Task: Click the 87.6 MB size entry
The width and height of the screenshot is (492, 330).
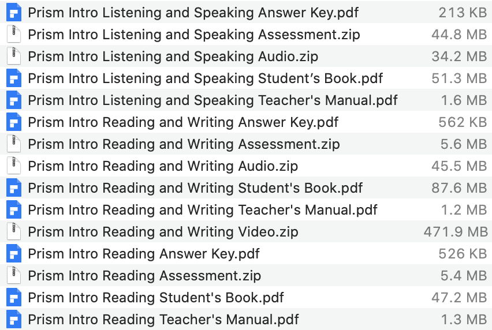Action: pyautogui.click(x=459, y=188)
